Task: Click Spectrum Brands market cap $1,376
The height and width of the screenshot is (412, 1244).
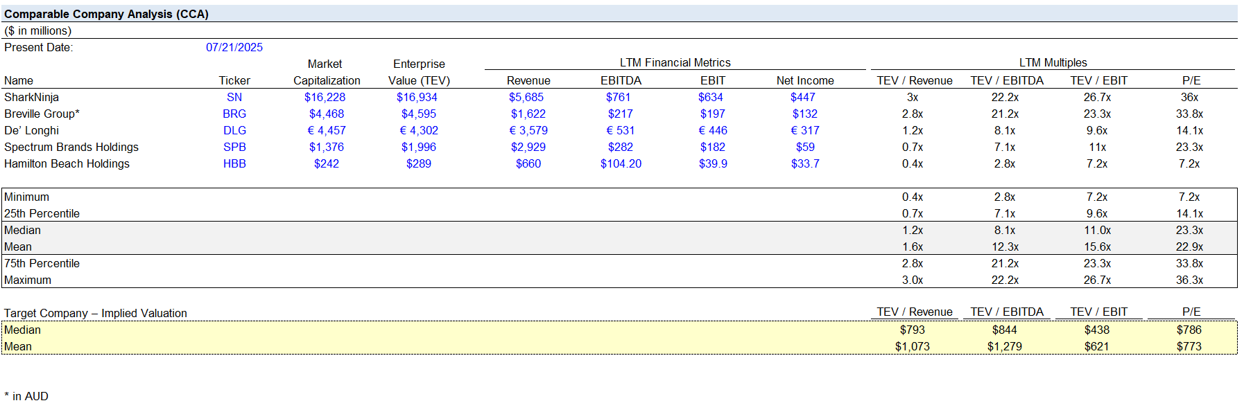Action: 327,147
